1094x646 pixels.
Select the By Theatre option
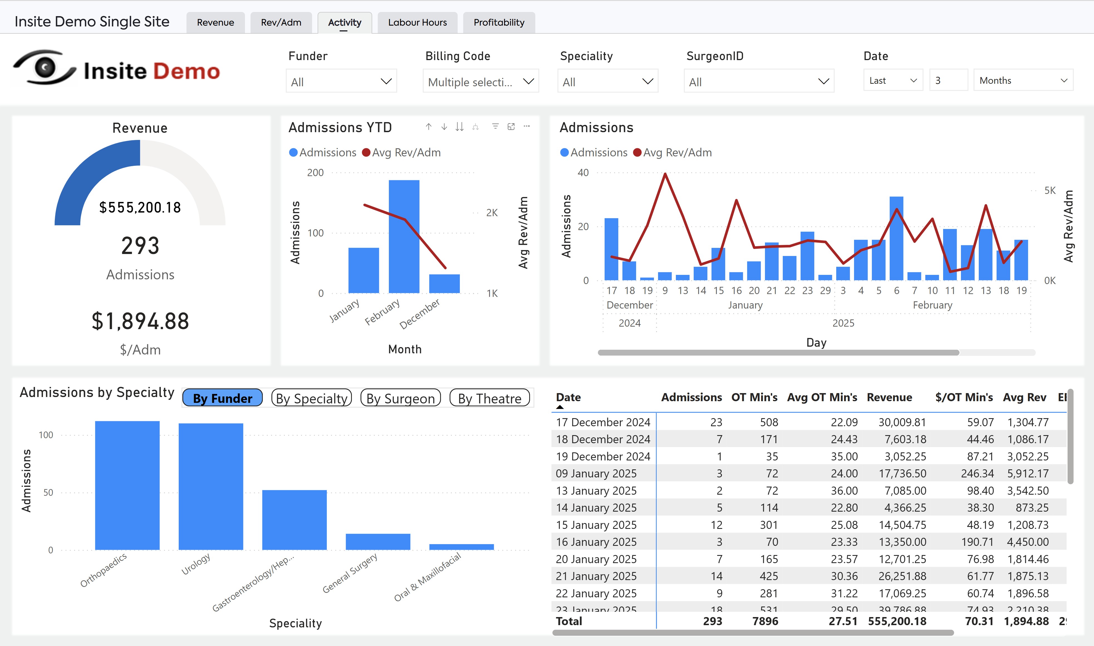click(489, 398)
